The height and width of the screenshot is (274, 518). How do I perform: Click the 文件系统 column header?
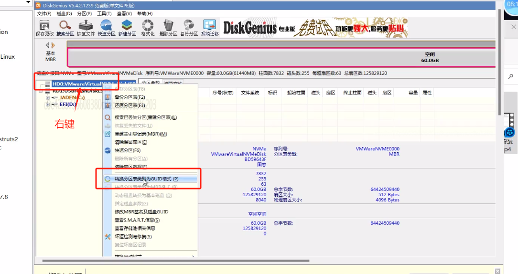250,93
